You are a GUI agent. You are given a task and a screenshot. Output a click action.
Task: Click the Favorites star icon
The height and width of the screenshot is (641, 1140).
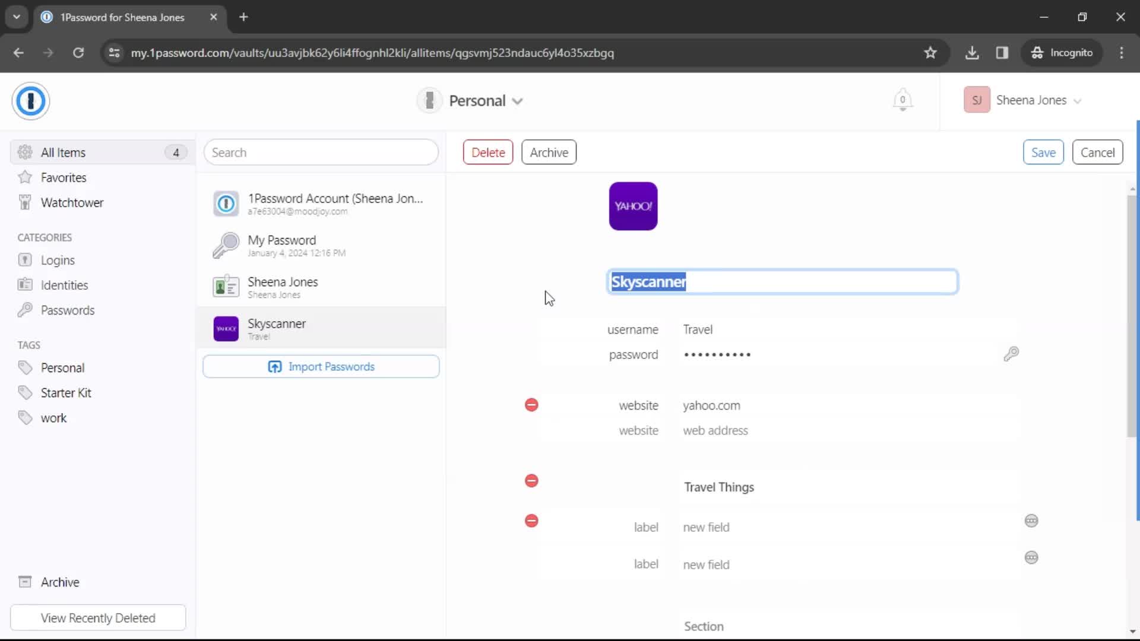tap(25, 177)
